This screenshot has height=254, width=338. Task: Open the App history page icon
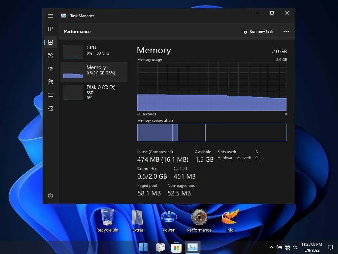point(51,56)
